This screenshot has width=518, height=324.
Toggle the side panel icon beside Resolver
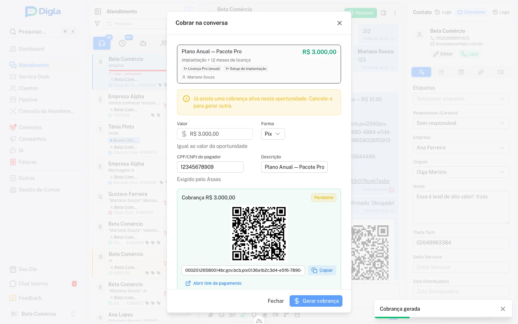pyautogui.click(x=383, y=13)
